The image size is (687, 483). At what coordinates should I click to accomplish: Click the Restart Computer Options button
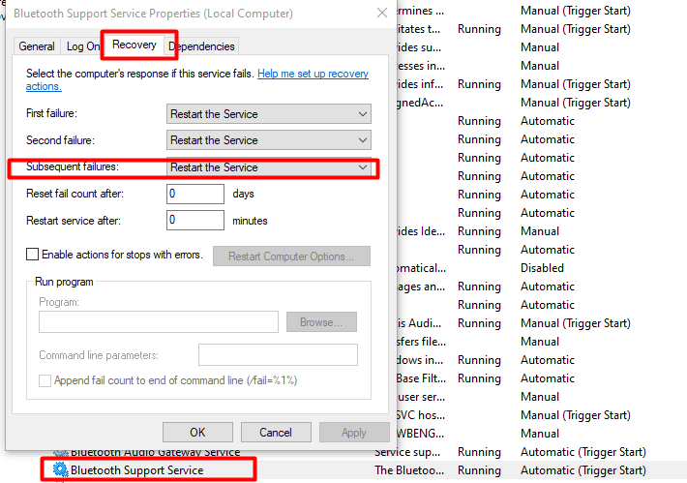pyautogui.click(x=291, y=256)
